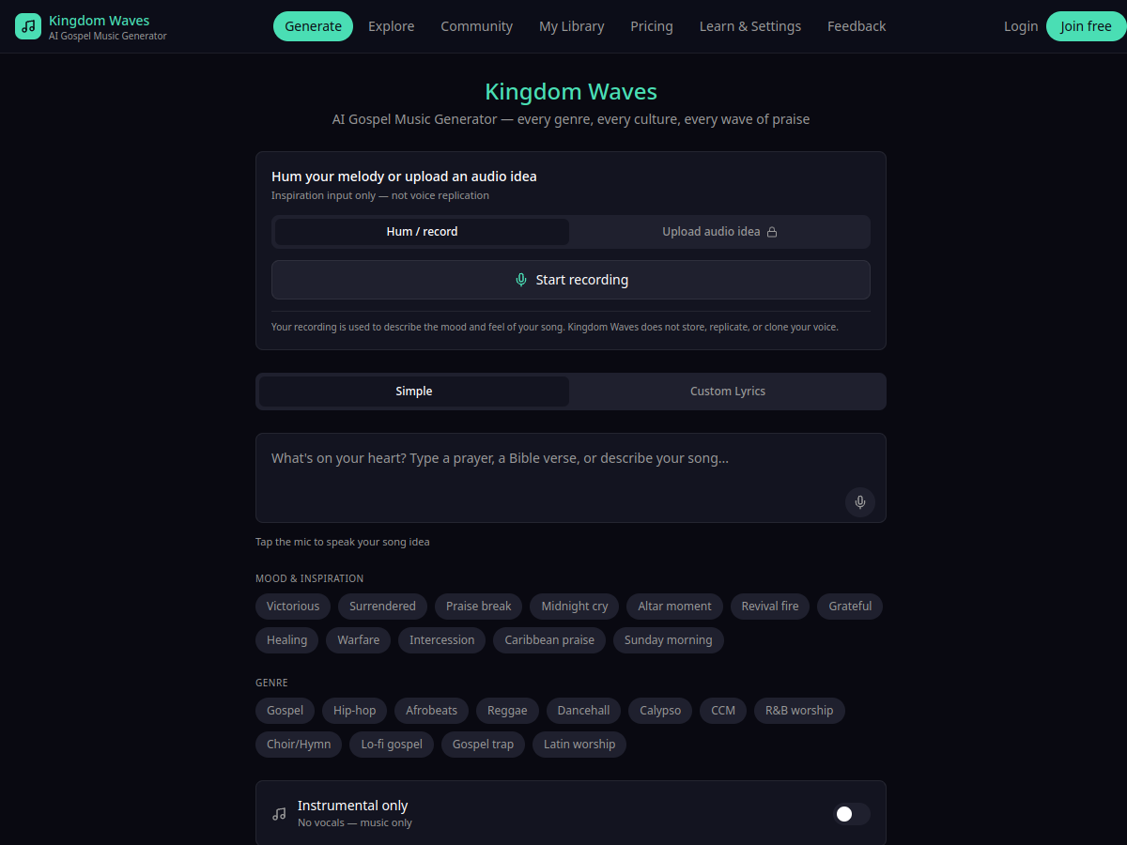Screen dimensions: 1127x845
Task: Select the Gospel trap genre chip
Action: pyautogui.click(x=483, y=744)
